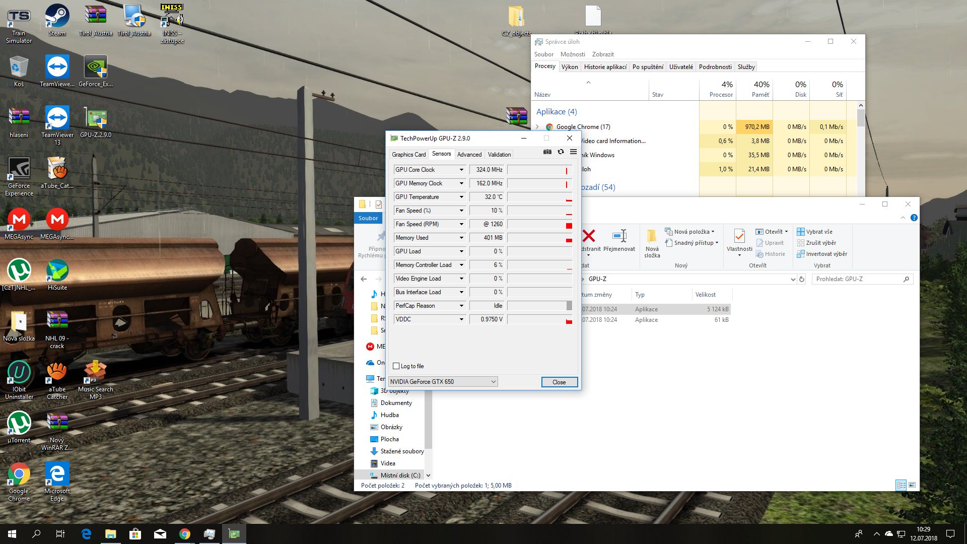This screenshot has width=967, height=544.
Task: Open GPU Temperature sensor dropdown
Action: (461, 197)
